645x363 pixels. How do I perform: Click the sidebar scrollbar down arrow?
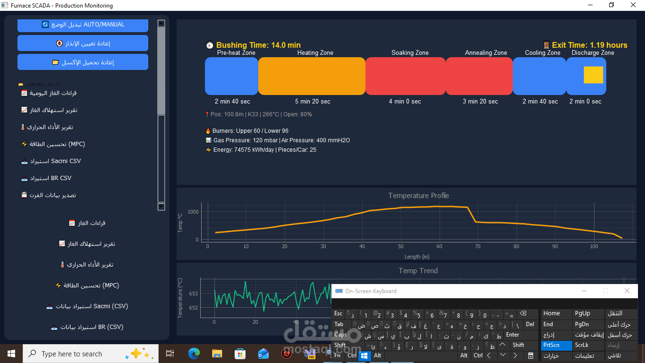click(x=161, y=207)
